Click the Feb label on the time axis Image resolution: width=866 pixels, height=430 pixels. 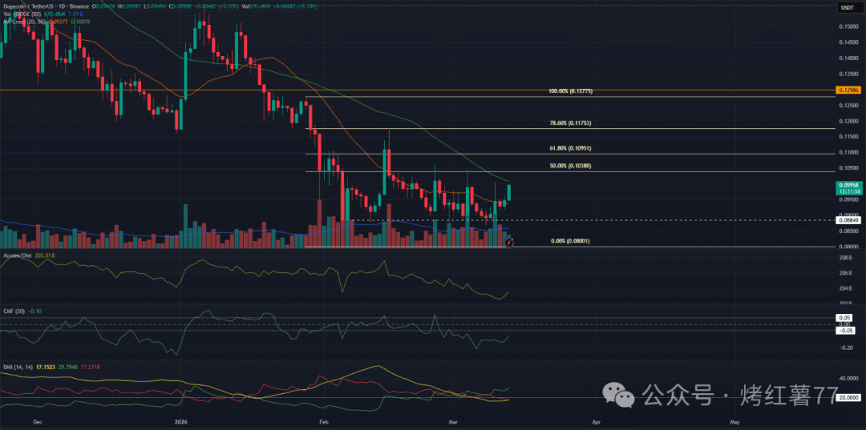pos(323,420)
